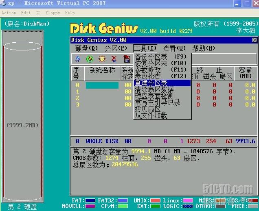Click the FAT32 legend color swatch

(123, 200)
